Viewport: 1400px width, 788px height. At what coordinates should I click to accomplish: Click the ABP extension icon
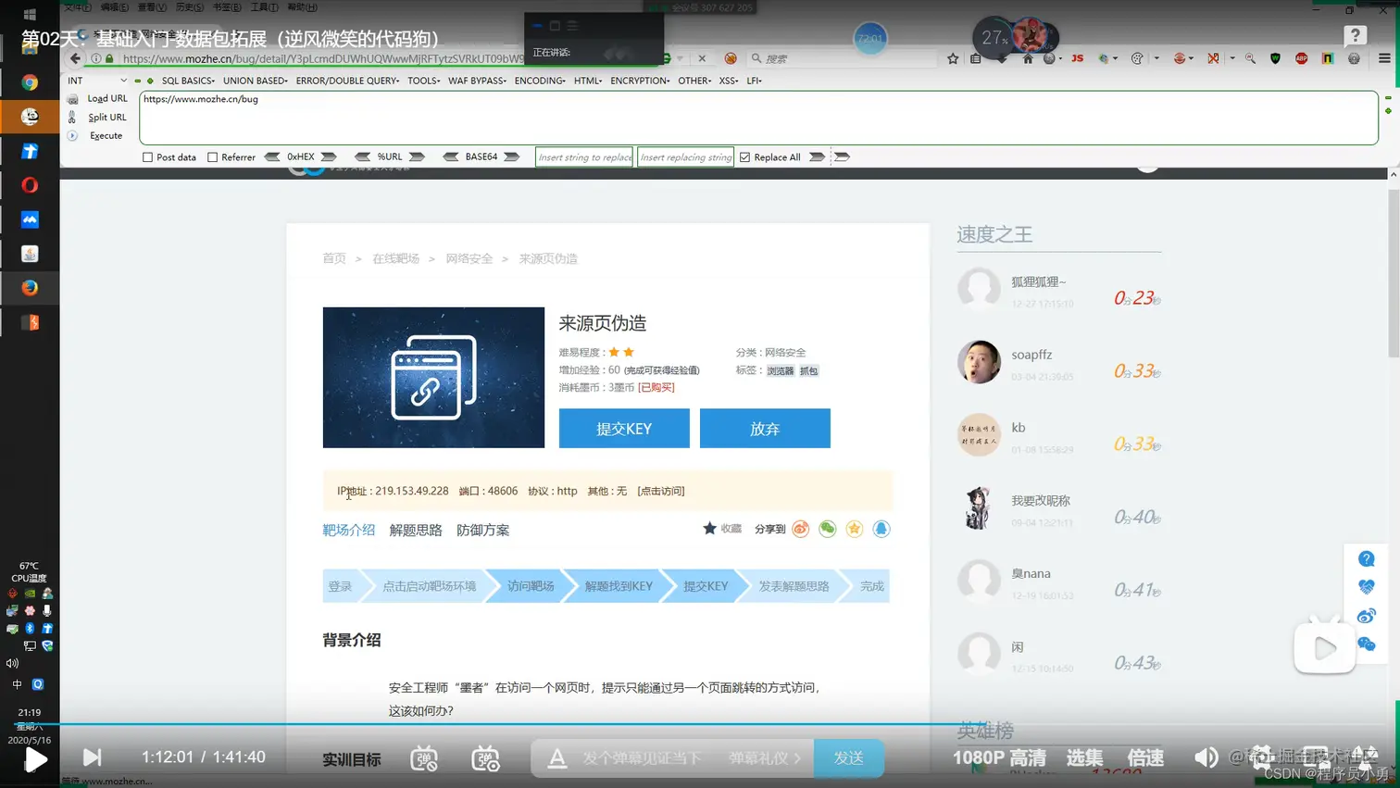tap(1301, 58)
